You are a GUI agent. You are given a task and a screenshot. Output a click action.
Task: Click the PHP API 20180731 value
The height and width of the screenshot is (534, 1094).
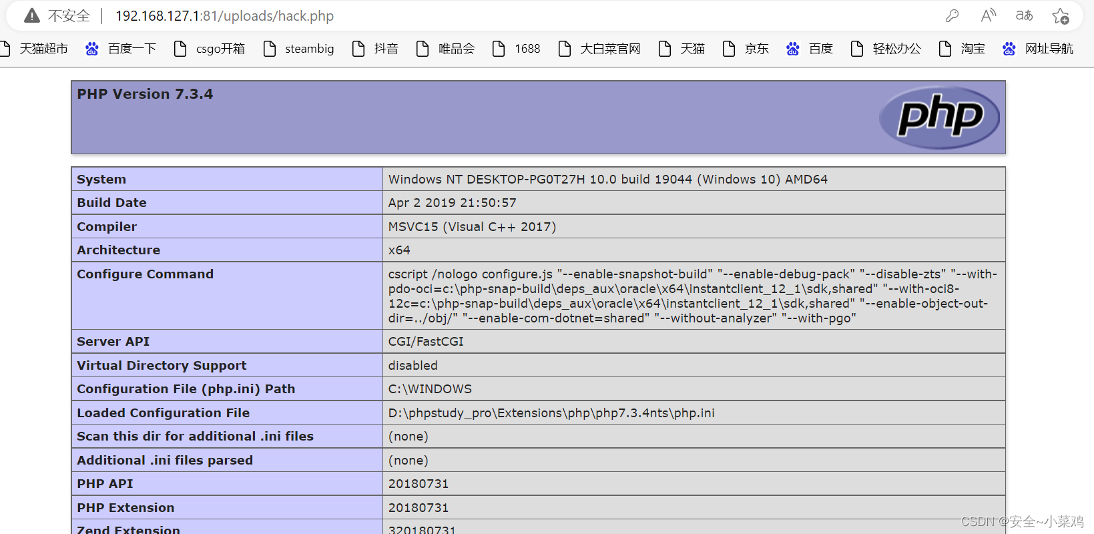pos(419,484)
